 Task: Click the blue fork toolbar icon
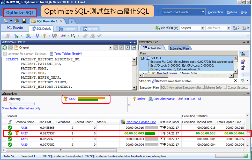point(37,36)
